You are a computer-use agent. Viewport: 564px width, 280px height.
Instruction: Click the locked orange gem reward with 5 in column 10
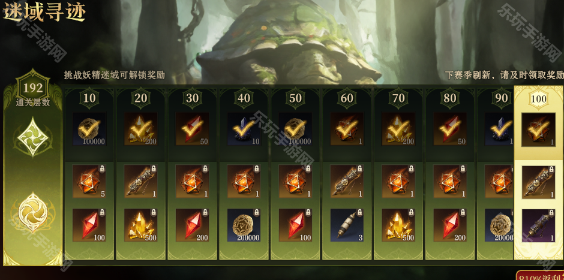tap(89, 181)
